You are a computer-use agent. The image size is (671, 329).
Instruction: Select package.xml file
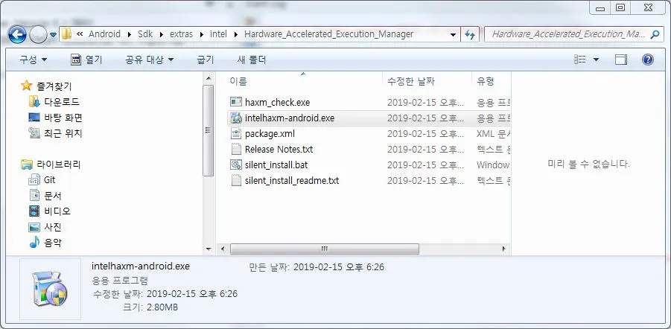pyautogui.click(x=270, y=133)
